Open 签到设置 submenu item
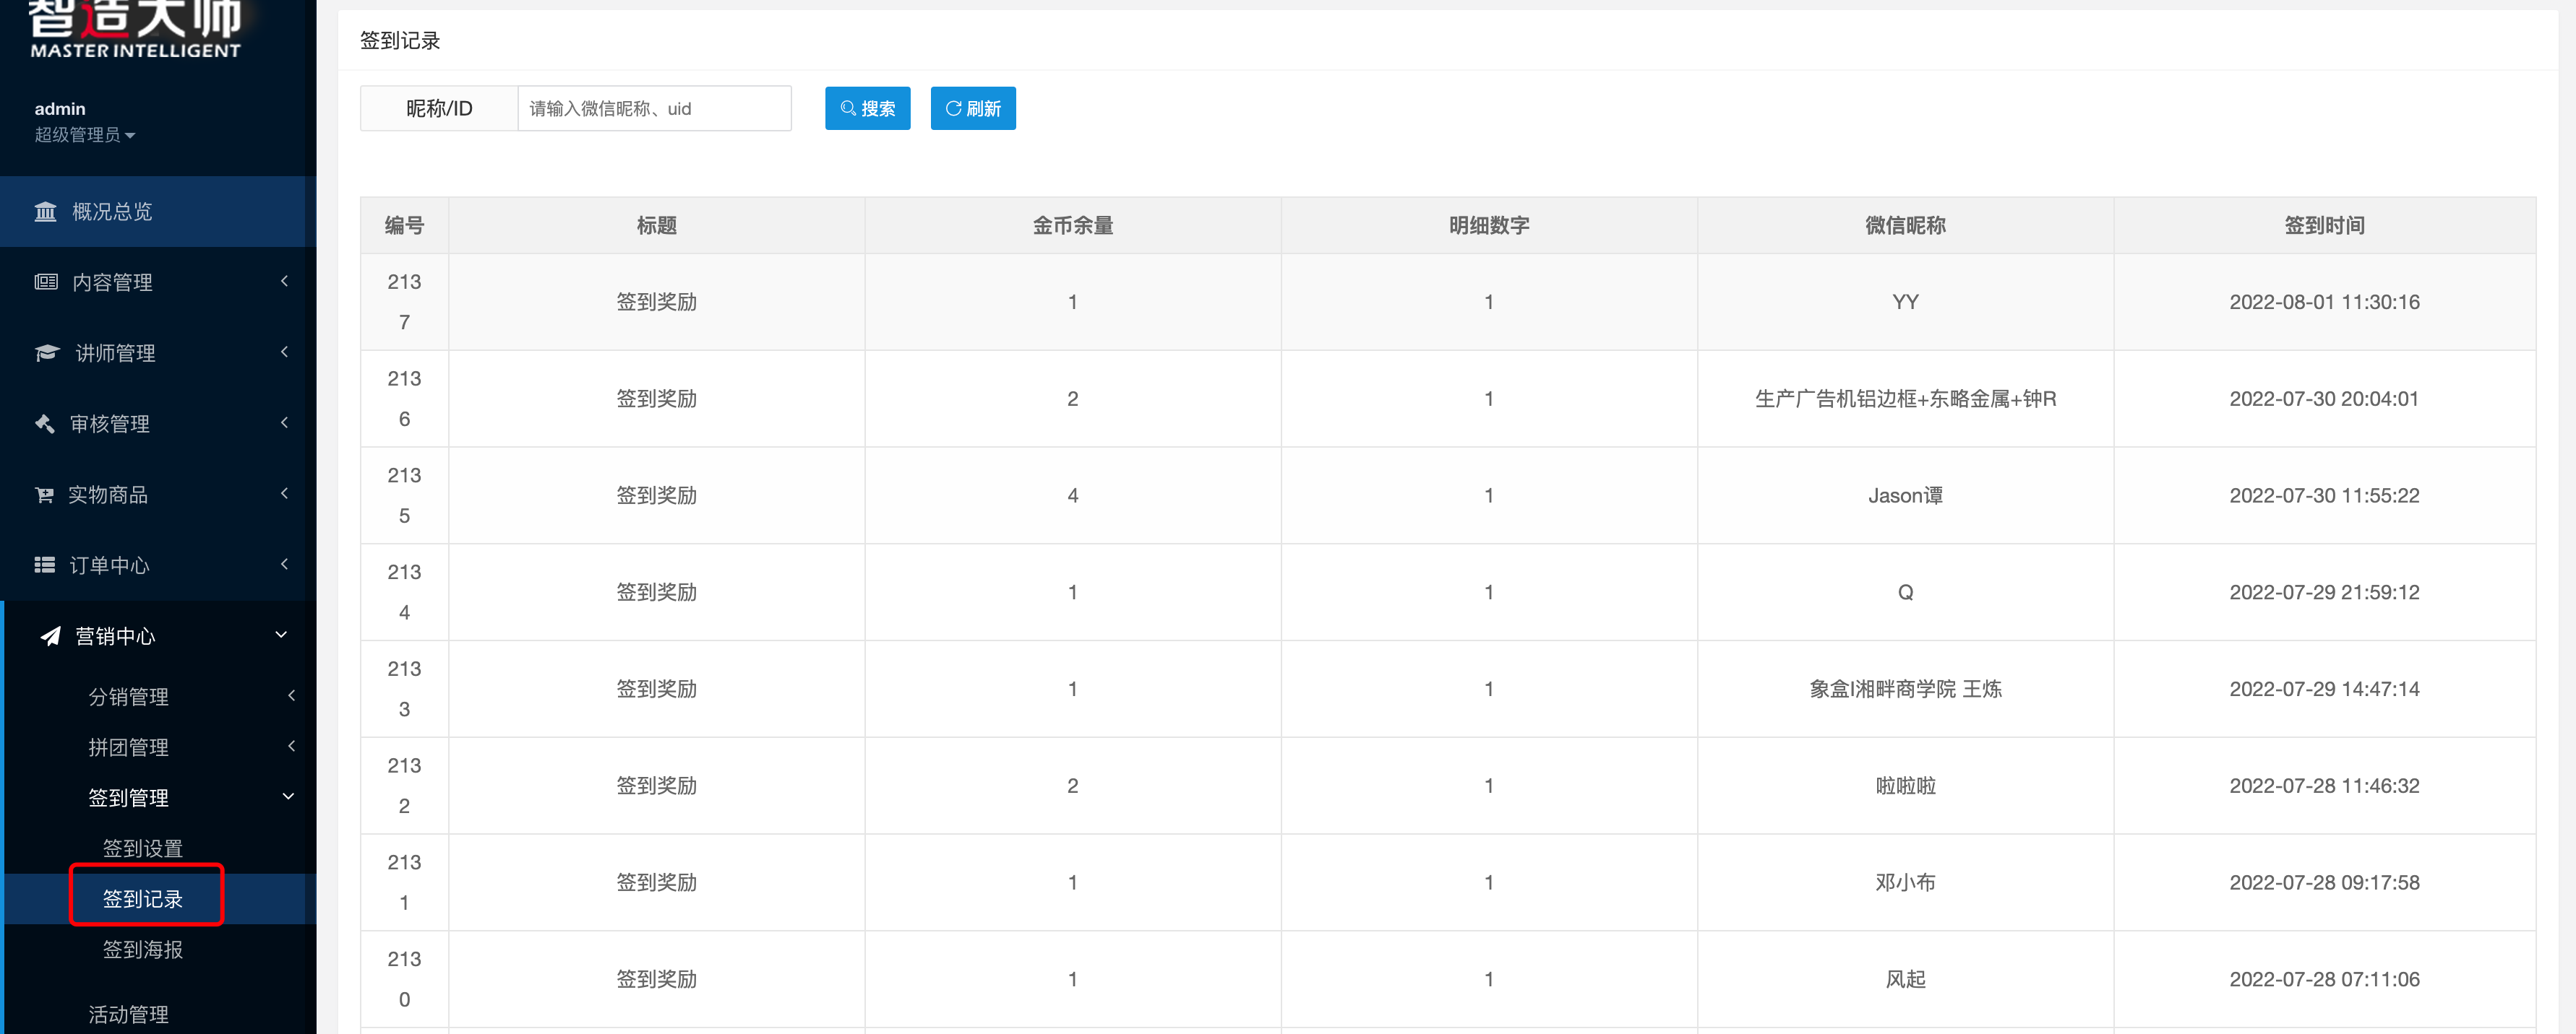Screen dimensions: 2576x1034 pyautogui.click(x=143, y=848)
